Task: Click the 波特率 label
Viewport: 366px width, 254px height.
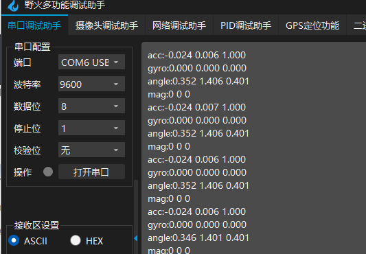Action: 27,84
